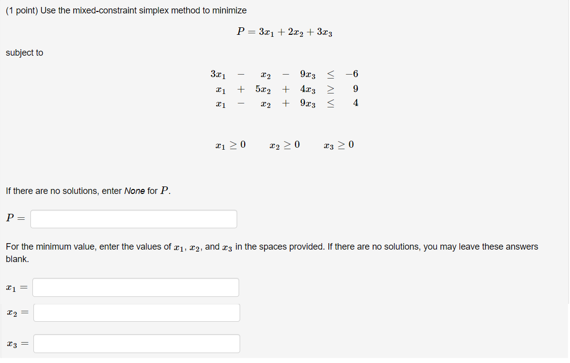
Task: Select the P = label
Action: pos(14,218)
